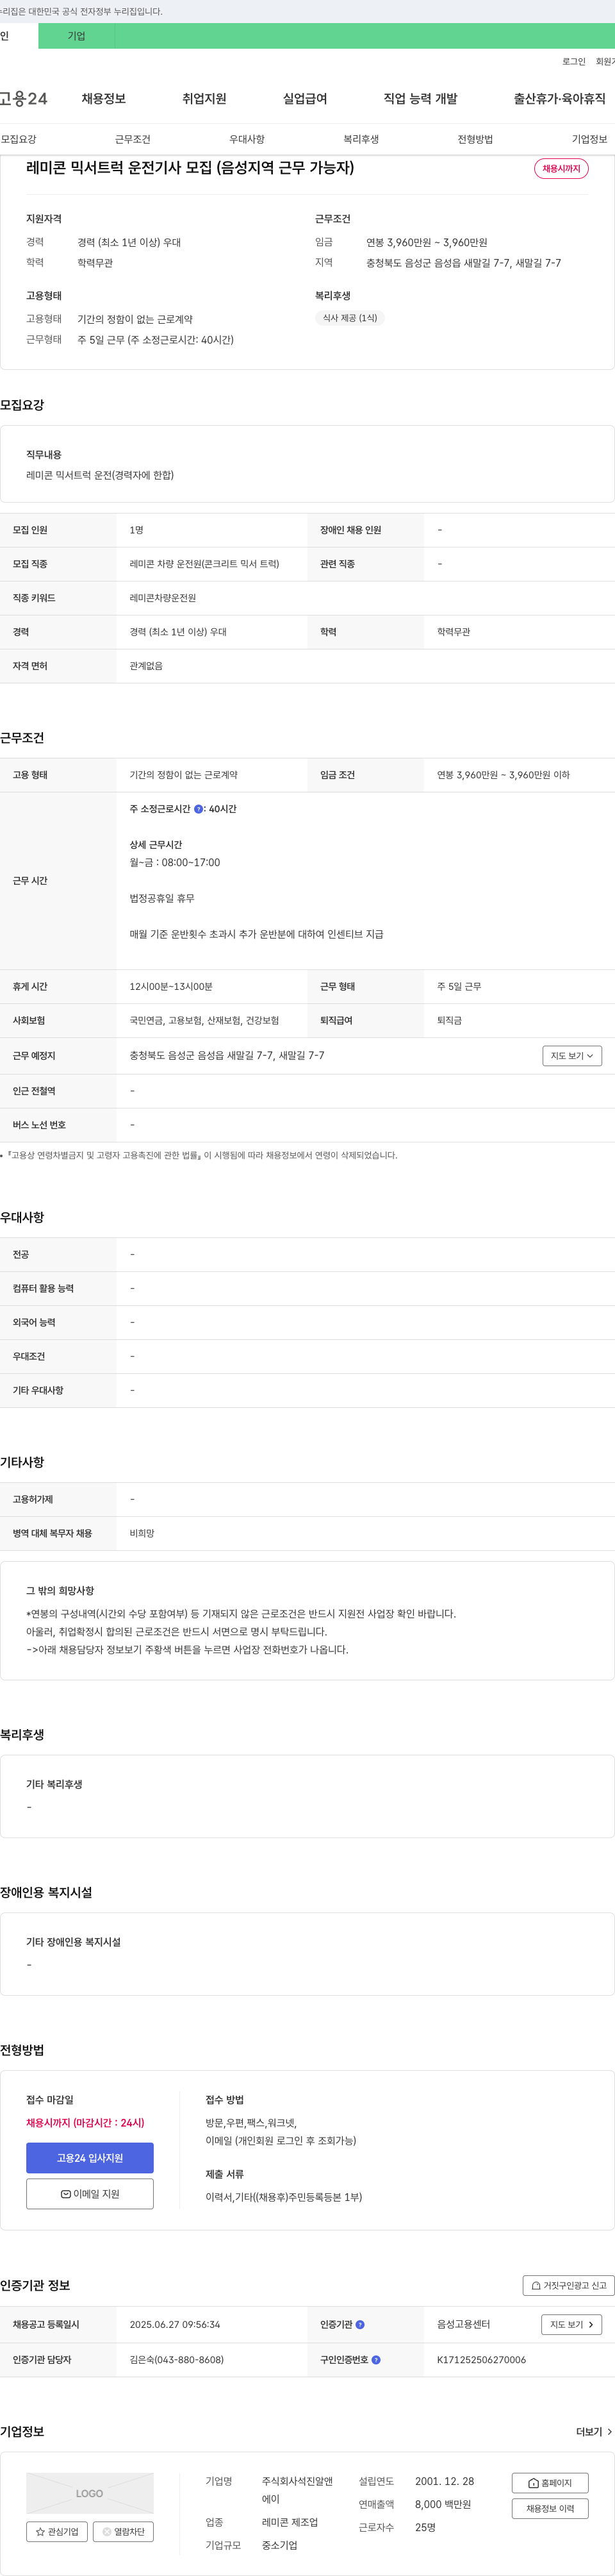The width and height of the screenshot is (615, 2576).
Task: Open the company 홈페이지 button
Action: [x=550, y=2482]
